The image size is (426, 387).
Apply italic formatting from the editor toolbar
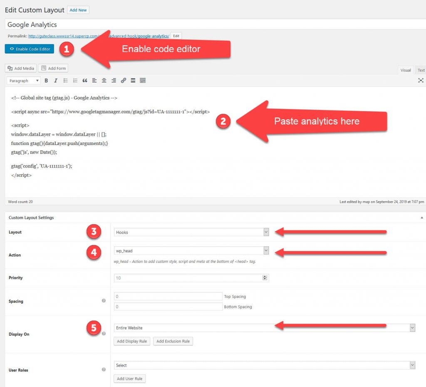pyautogui.click(x=56, y=80)
